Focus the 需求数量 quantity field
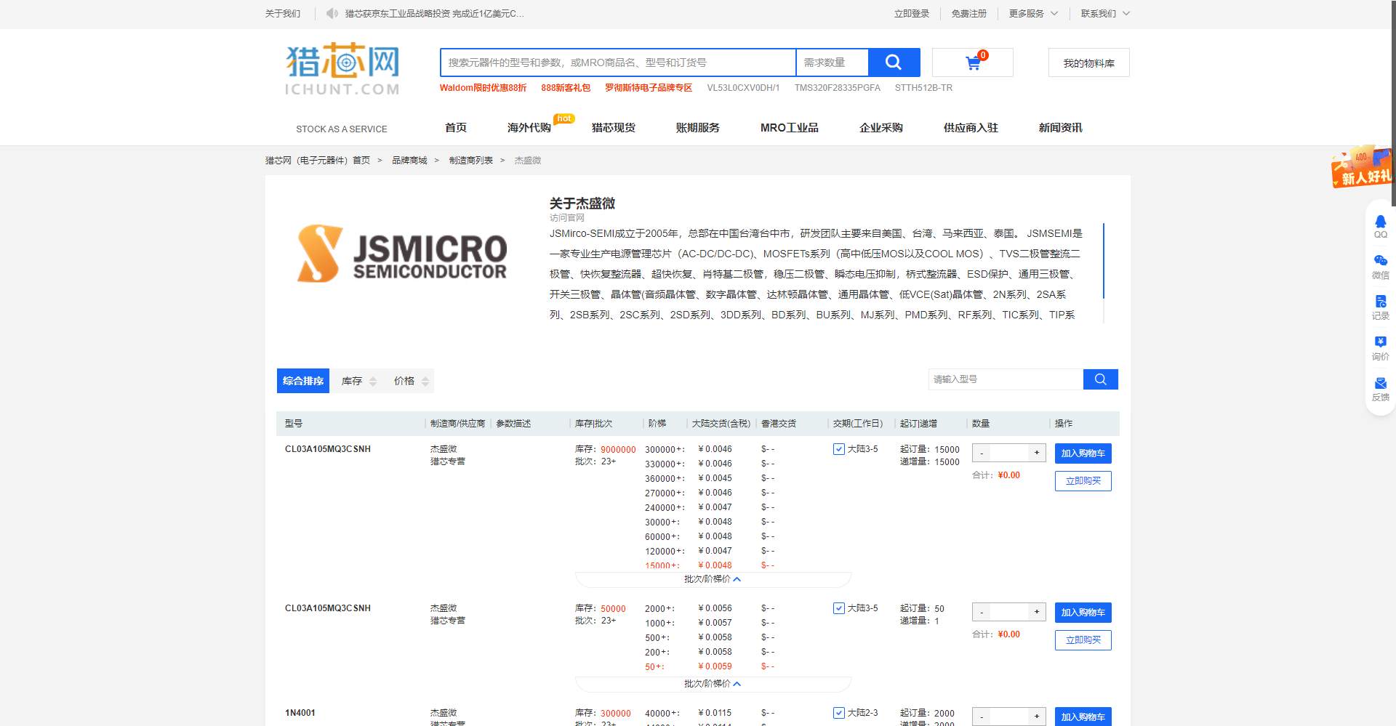This screenshot has height=726, width=1396. (832, 62)
